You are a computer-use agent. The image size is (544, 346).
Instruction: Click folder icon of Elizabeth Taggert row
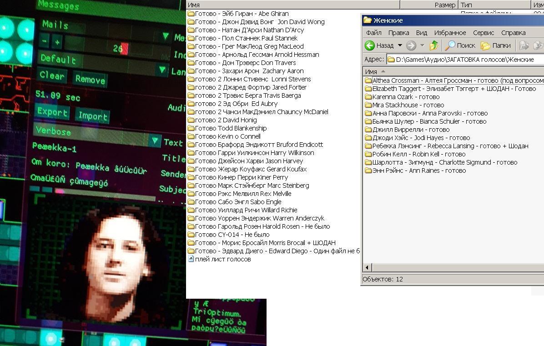coord(368,89)
